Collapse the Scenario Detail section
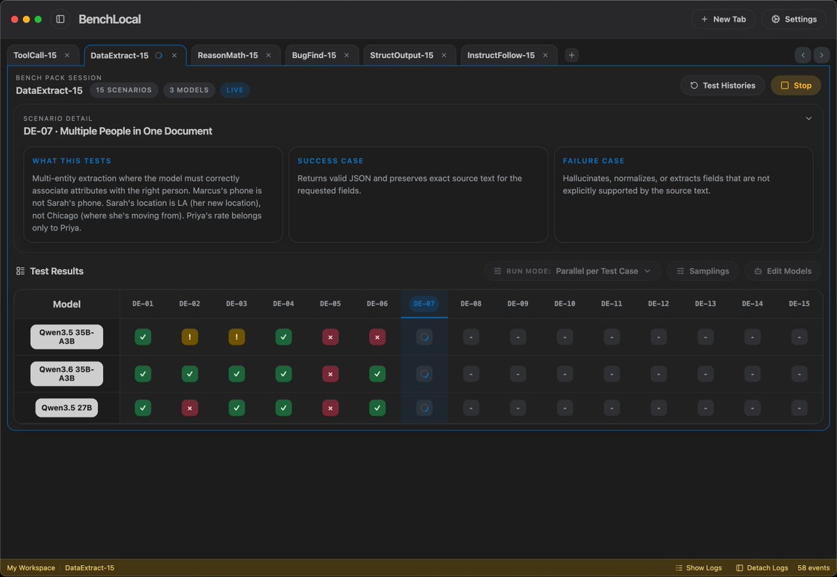 point(808,119)
